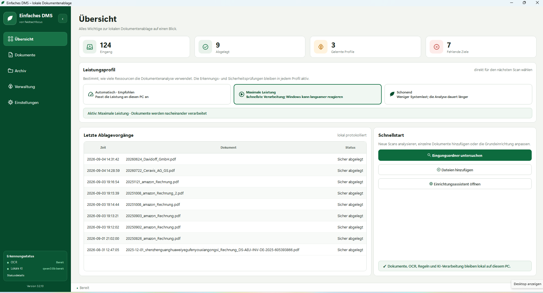
Task: Click the Dateien hinzufügen button
Action: click(455, 170)
